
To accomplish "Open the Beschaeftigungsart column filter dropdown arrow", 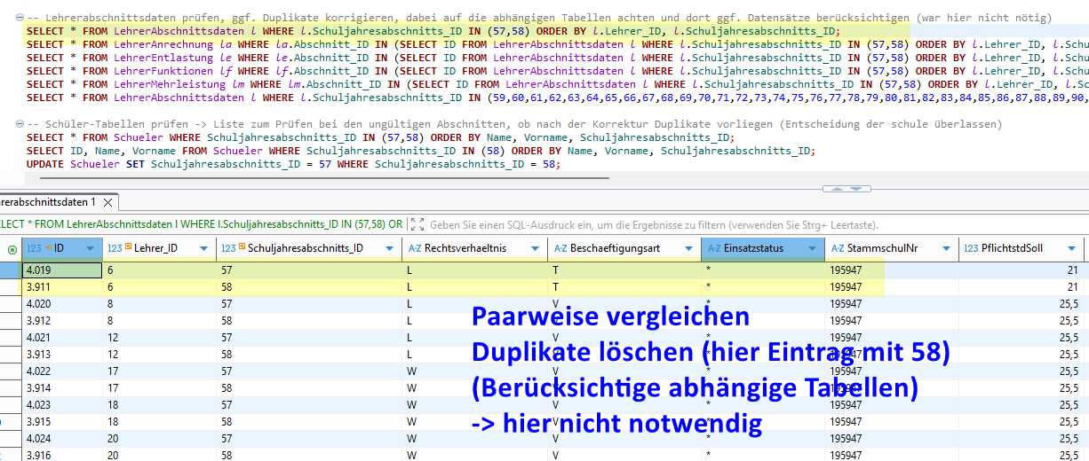I will click(x=688, y=249).
